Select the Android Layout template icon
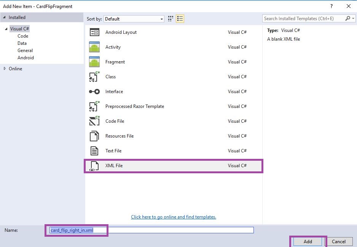Image resolution: width=357 pixels, height=247 pixels. tap(94, 32)
